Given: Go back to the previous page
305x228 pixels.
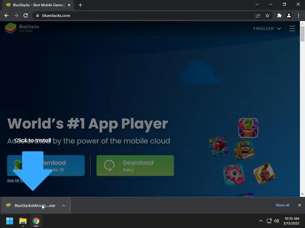Looking at the screenshot, I should coord(7,15).
